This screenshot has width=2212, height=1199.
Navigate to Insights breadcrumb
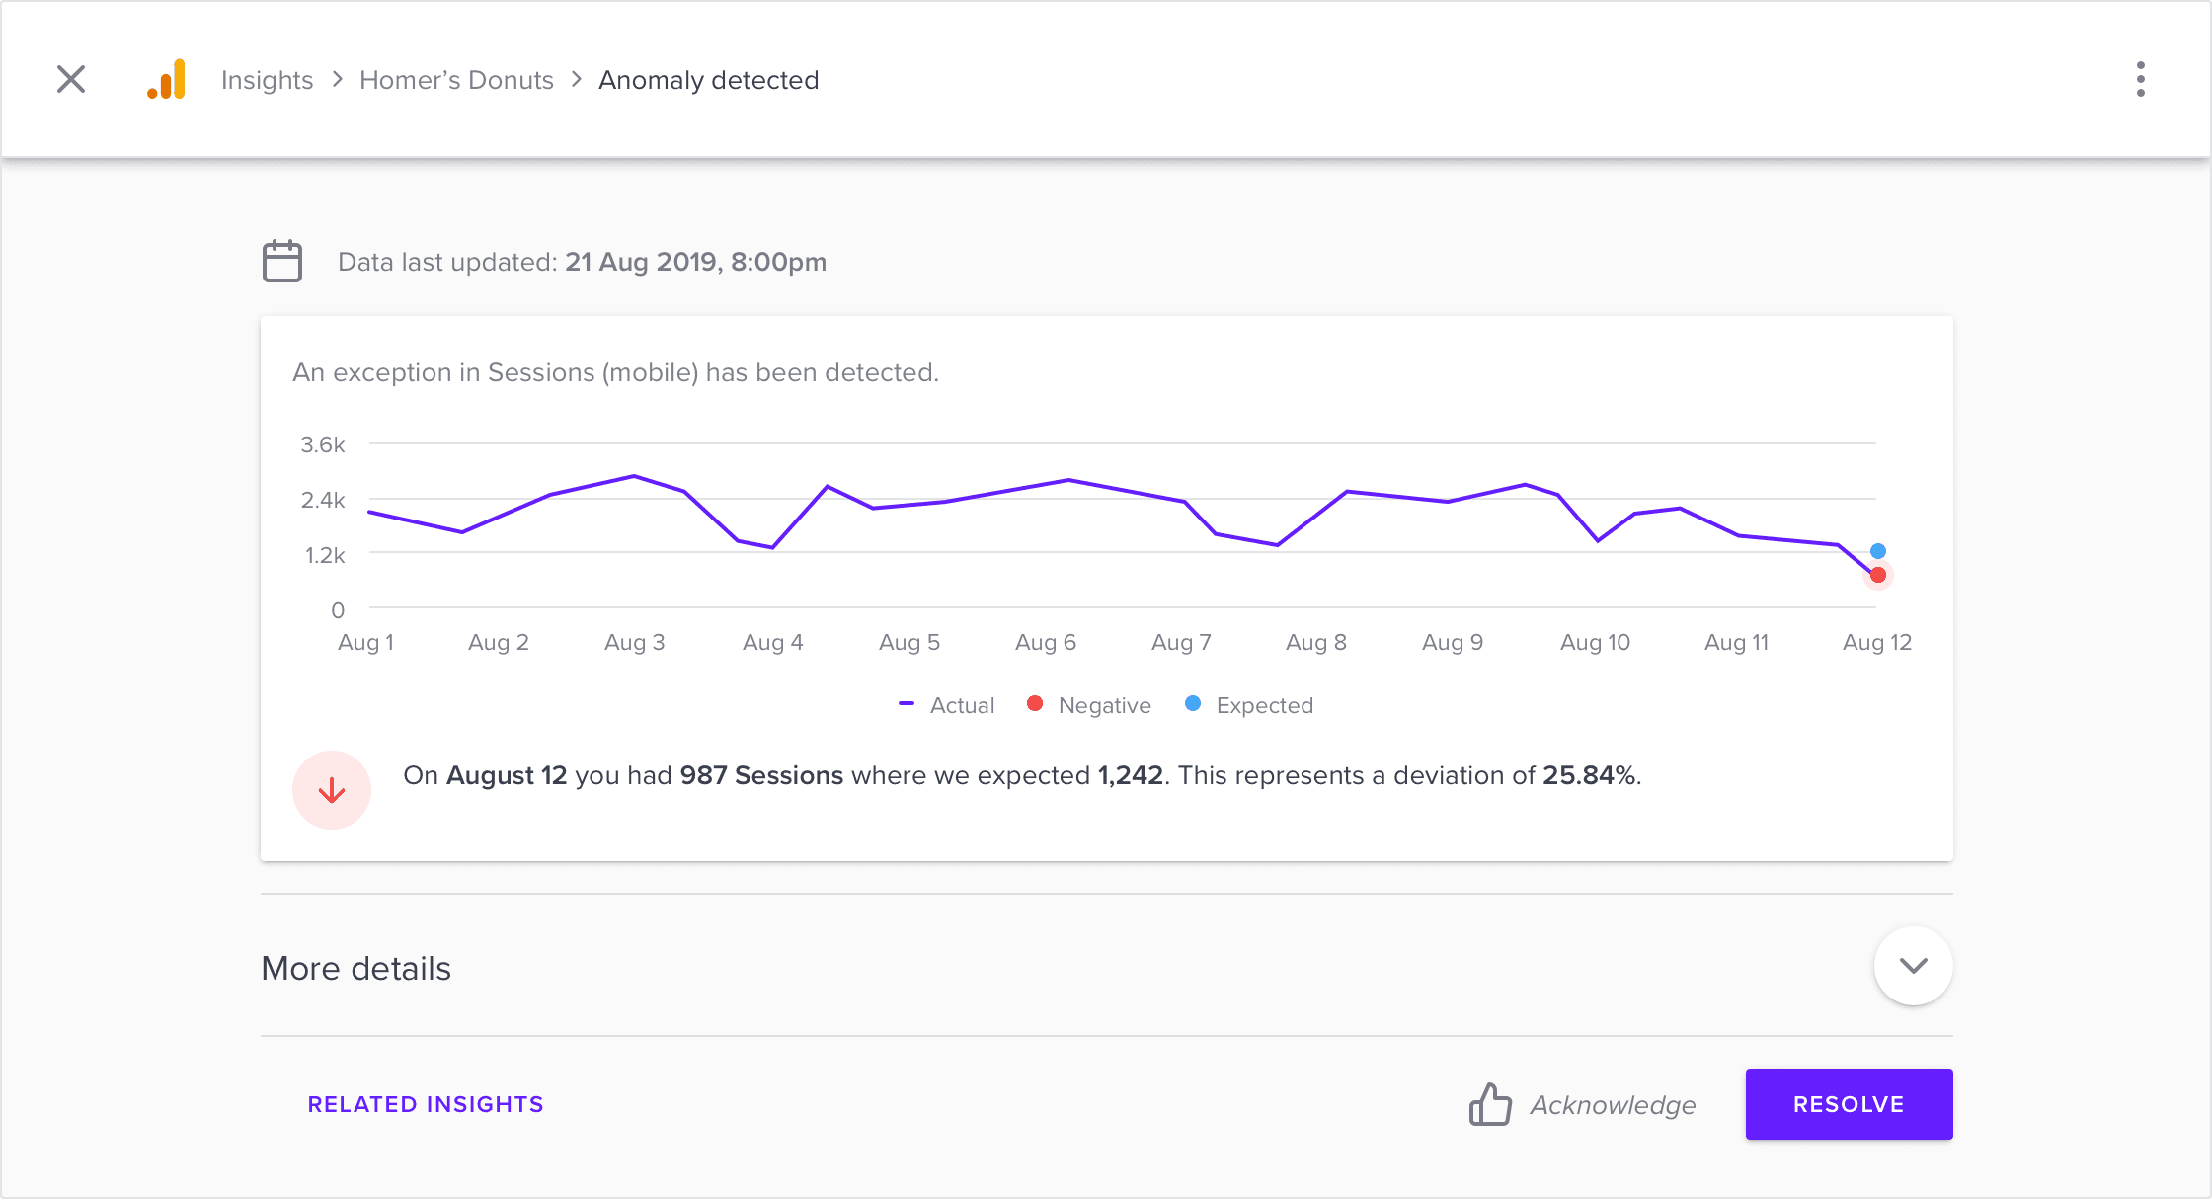(267, 80)
